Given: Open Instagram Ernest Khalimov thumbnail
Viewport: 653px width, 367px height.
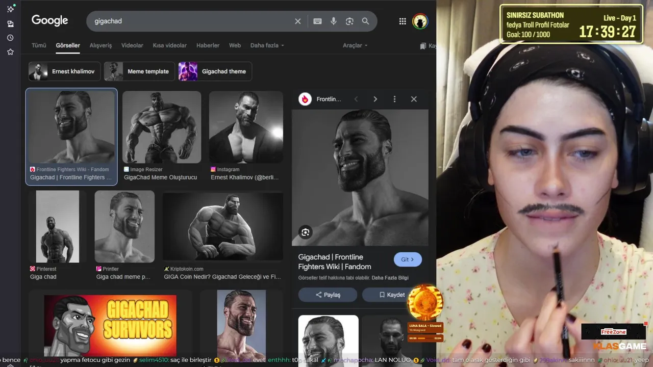Looking at the screenshot, I should click(246, 127).
